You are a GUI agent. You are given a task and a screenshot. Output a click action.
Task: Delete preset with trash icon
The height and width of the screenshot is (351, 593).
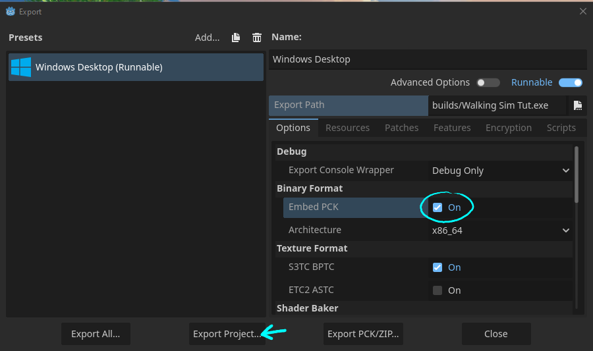pos(257,38)
